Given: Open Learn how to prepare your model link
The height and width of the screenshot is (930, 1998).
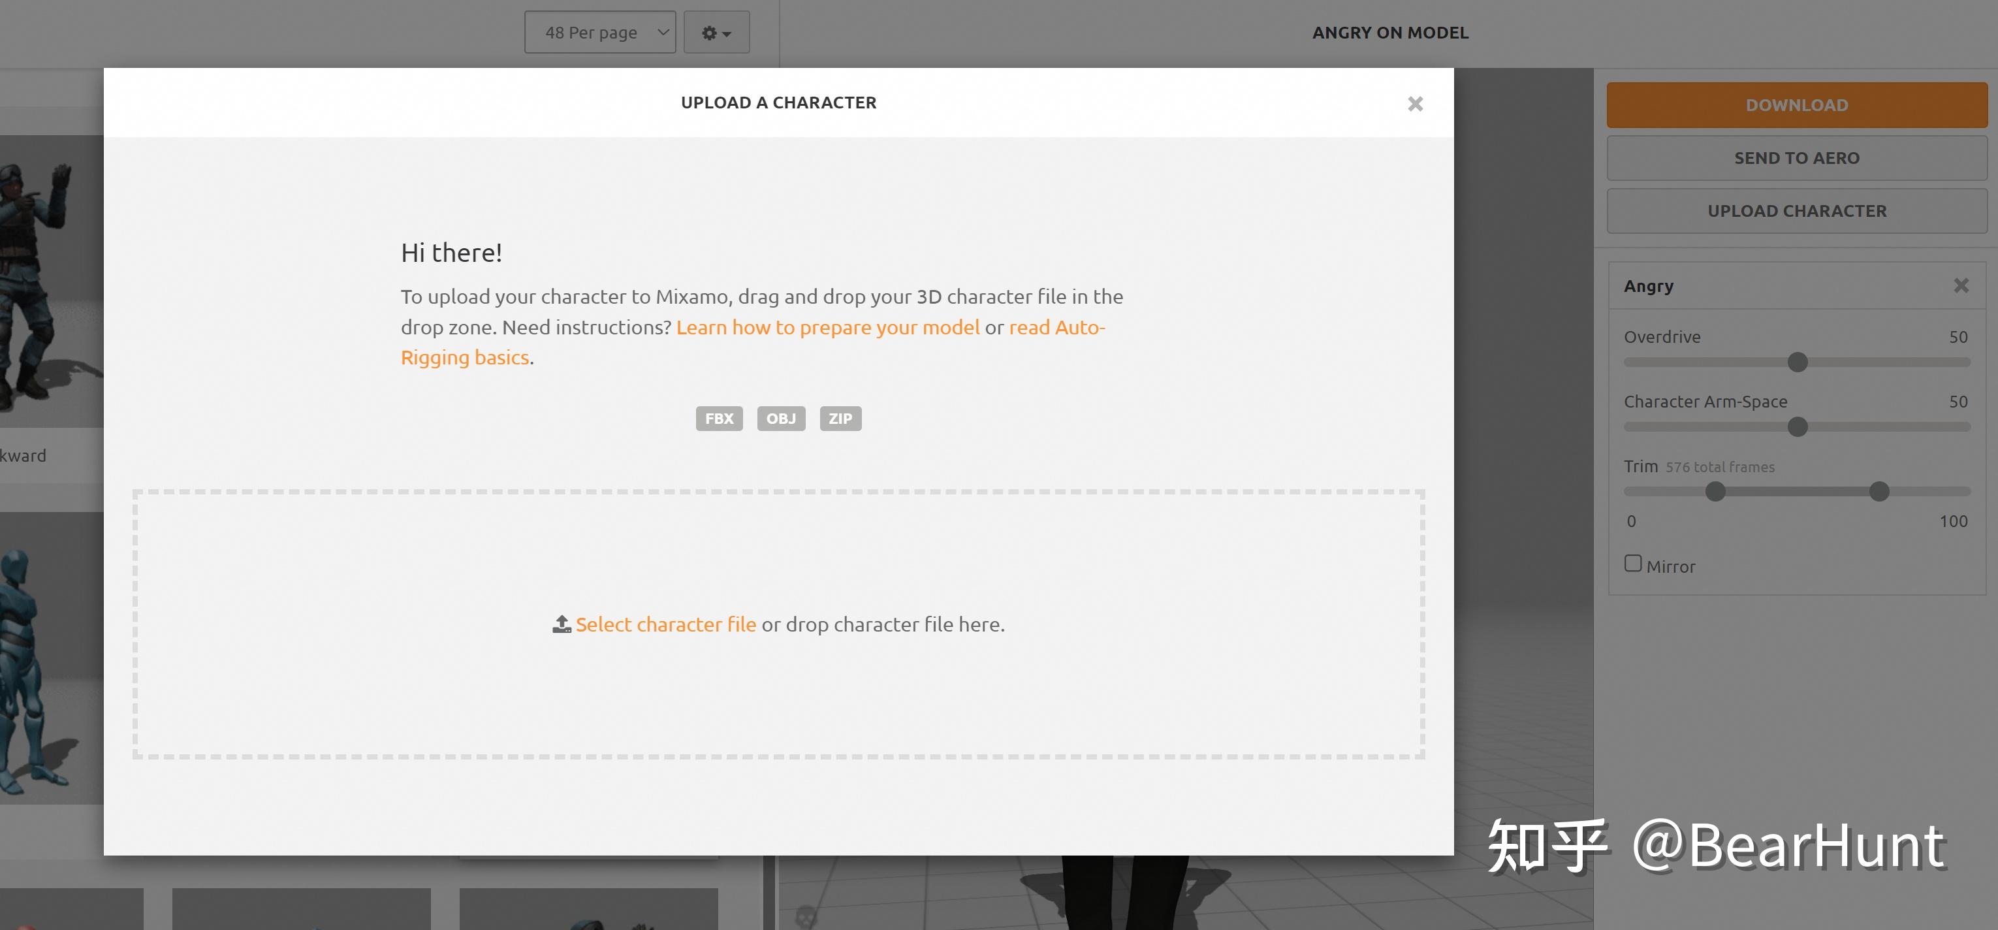Looking at the screenshot, I should tap(827, 327).
